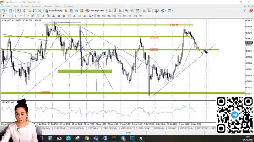Switch chart to bar chart mode
Image resolution: width=254 pixels, height=142 pixels.
(110, 11)
